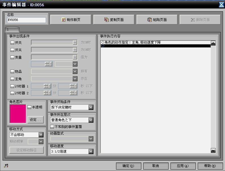This screenshot has height=171, width=225.
Task: Click the magenta character graphic swatch
Action: tap(18, 114)
